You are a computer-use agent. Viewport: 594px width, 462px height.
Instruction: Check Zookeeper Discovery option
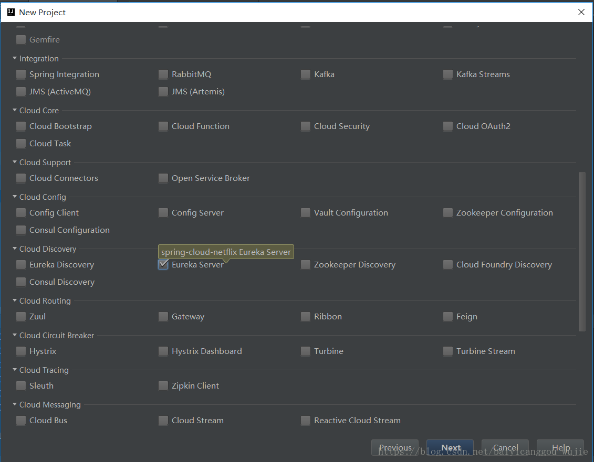[x=306, y=264]
